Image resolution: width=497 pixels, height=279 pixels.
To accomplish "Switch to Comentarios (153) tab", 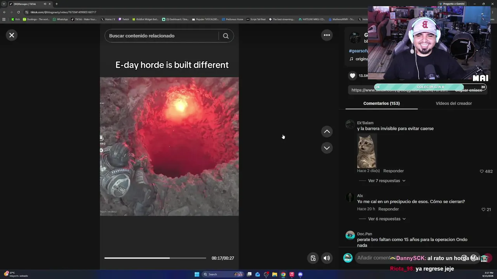I will (x=381, y=103).
